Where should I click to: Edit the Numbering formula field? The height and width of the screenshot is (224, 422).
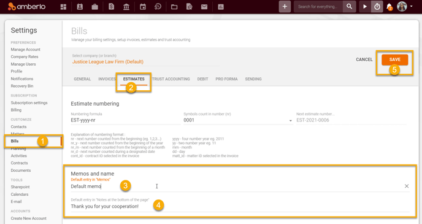[125, 120]
